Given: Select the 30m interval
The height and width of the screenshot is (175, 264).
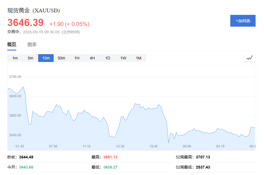Looking at the screenshot, I should (x=61, y=58).
